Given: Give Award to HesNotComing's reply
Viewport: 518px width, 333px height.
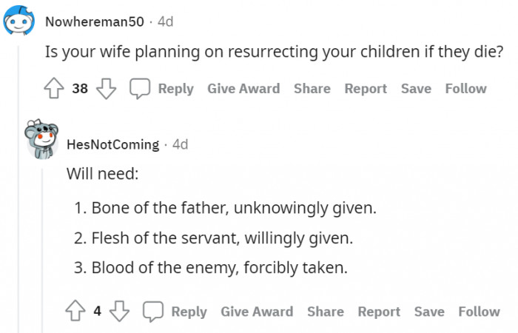Looking at the screenshot, I should [x=257, y=312].
